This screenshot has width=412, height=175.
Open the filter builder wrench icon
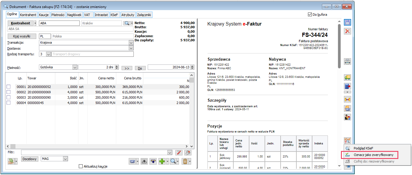(188, 153)
